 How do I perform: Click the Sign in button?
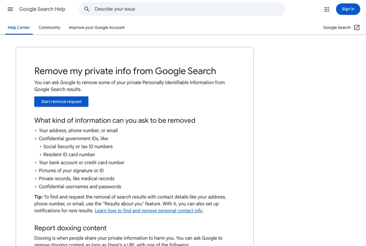click(348, 9)
